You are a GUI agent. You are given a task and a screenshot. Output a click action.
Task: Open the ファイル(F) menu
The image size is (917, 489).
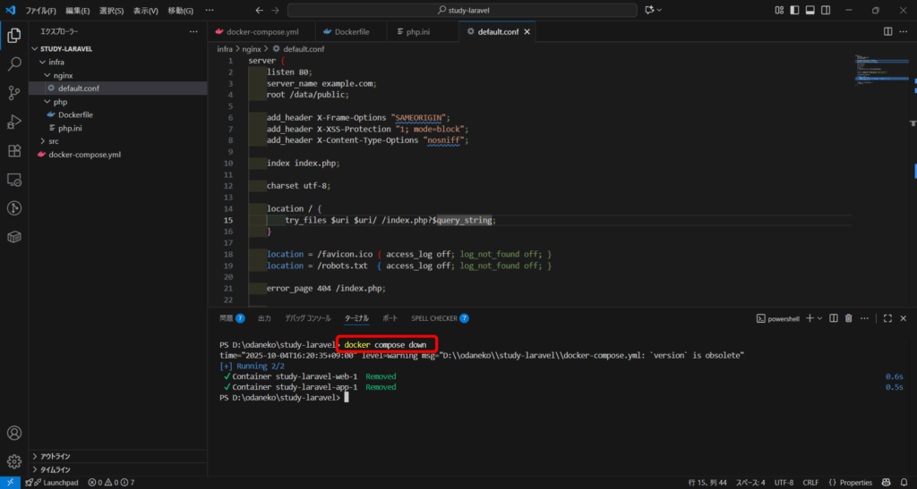(40, 11)
